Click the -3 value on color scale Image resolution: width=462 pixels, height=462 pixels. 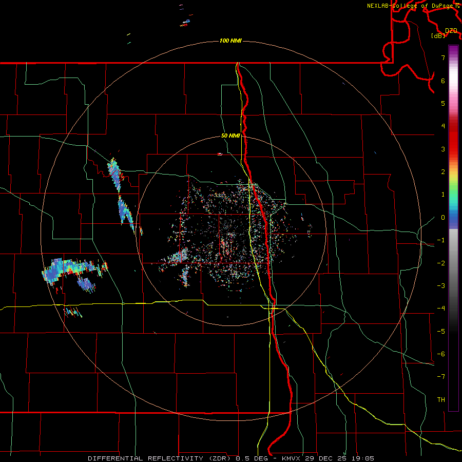(441, 286)
